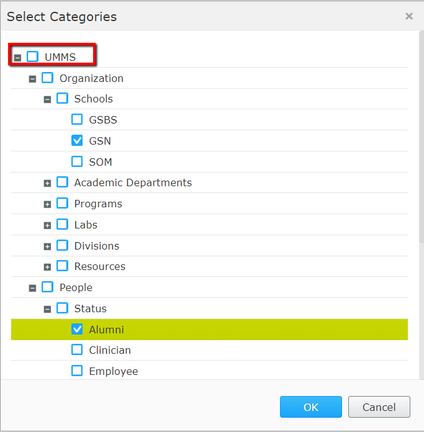424x432 pixels.
Task: Close the Select Categories dialog
Action: coord(409,16)
